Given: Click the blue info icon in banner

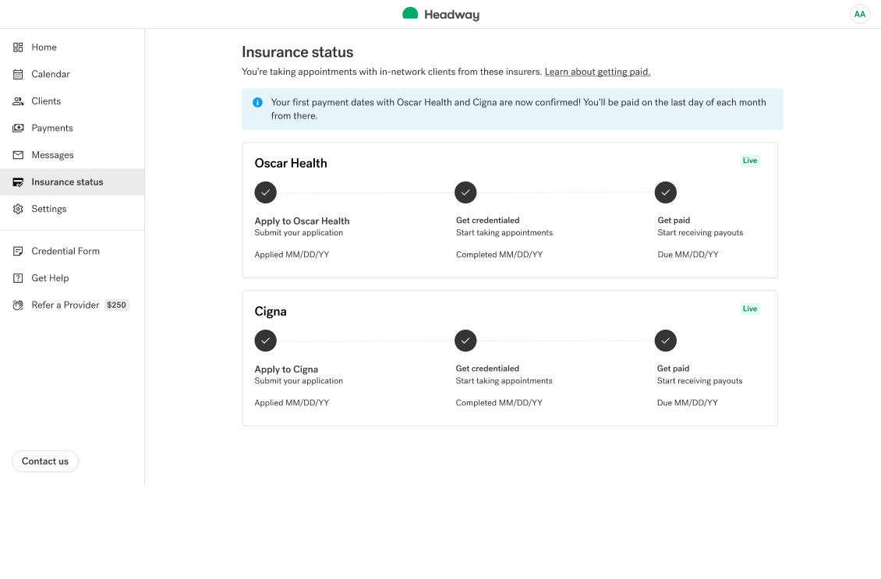Looking at the screenshot, I should (257, 102).
